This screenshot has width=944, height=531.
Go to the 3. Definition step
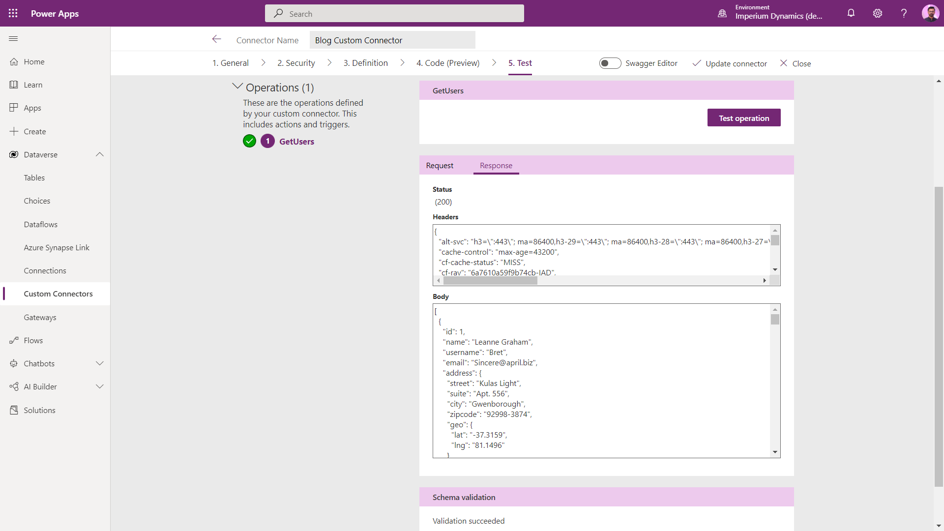pos(365,63)
